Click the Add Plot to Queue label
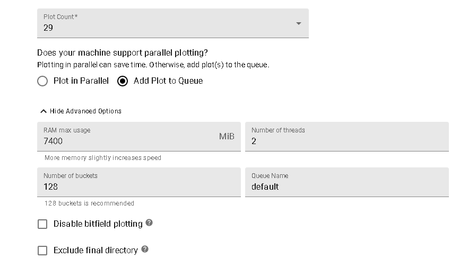Image resolution: width=468 pixels, height=267 pixels. click(168, 81)
